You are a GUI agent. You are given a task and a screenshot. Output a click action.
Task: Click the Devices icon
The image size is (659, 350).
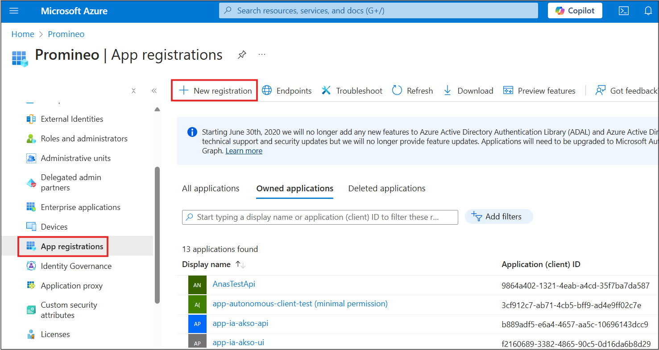(31, 227)
